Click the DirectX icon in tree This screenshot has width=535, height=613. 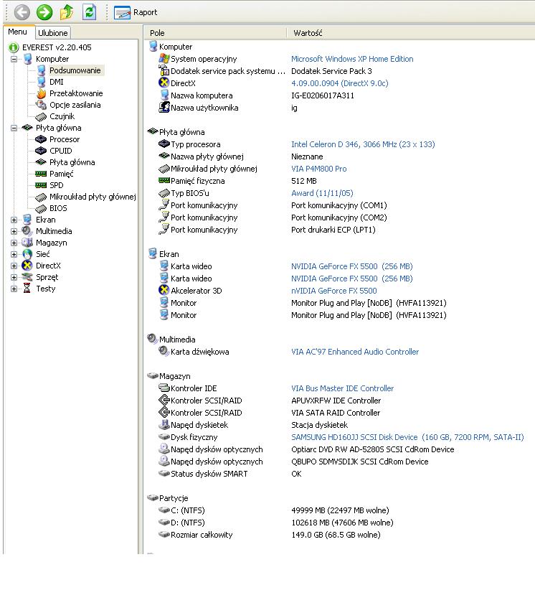(x=27, y=266)
